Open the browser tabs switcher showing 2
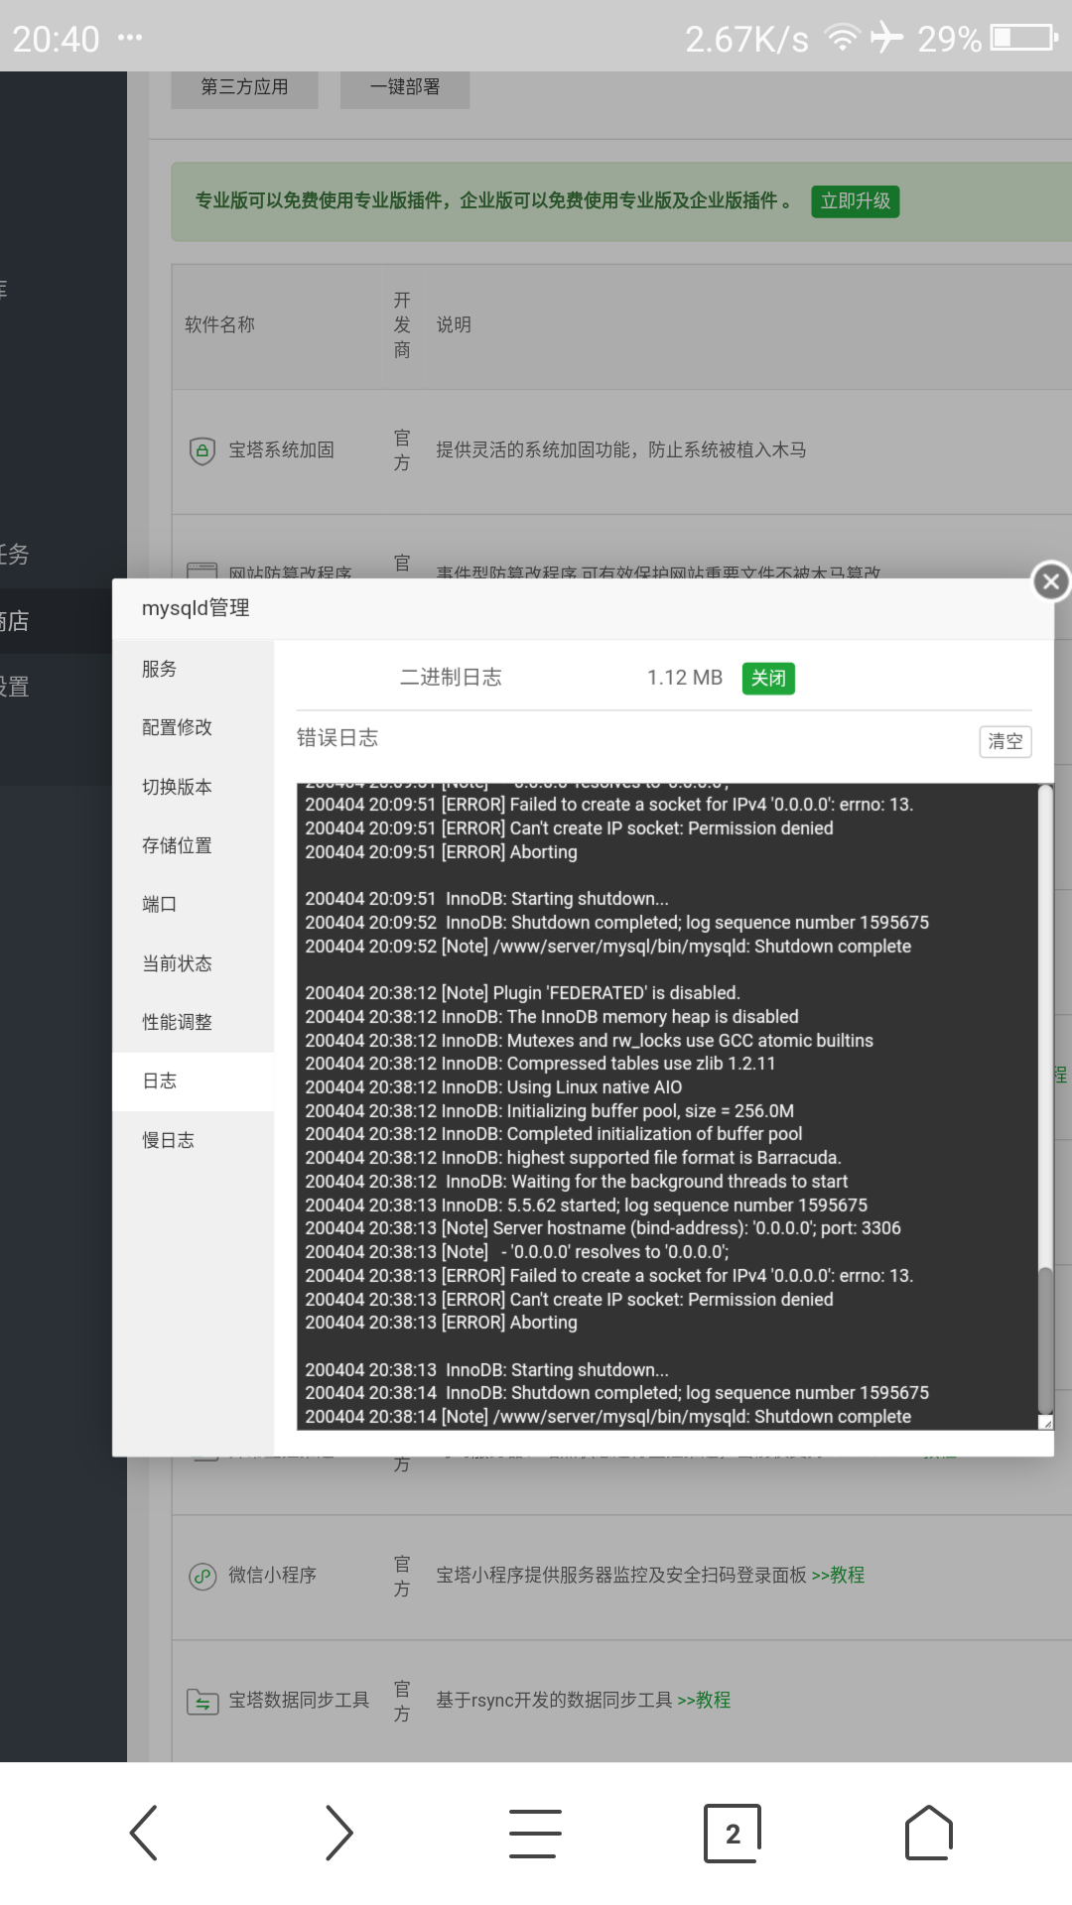The width and height of the screenshot is (1072, 1905). [733, 1833]
